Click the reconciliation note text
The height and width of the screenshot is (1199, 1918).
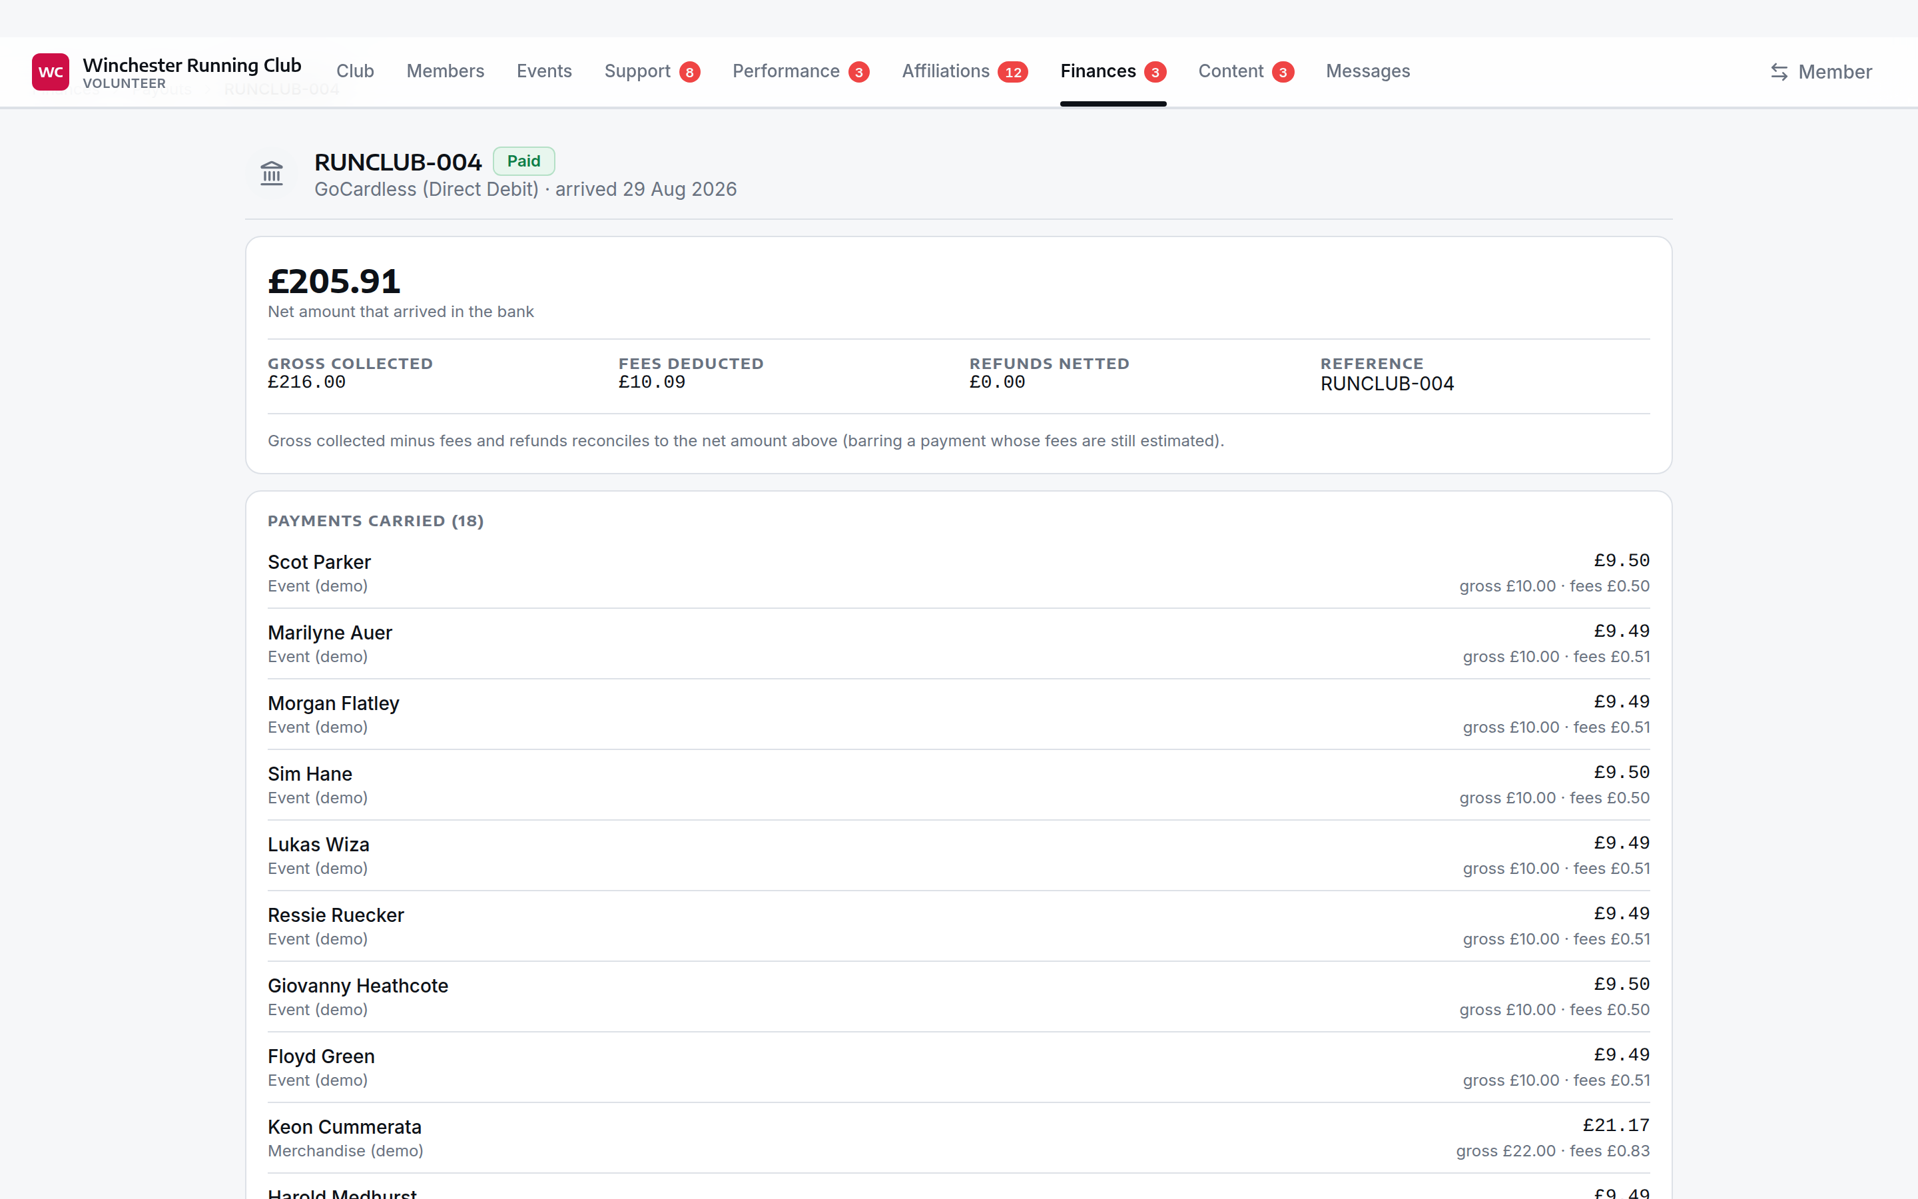pos(746,441)
